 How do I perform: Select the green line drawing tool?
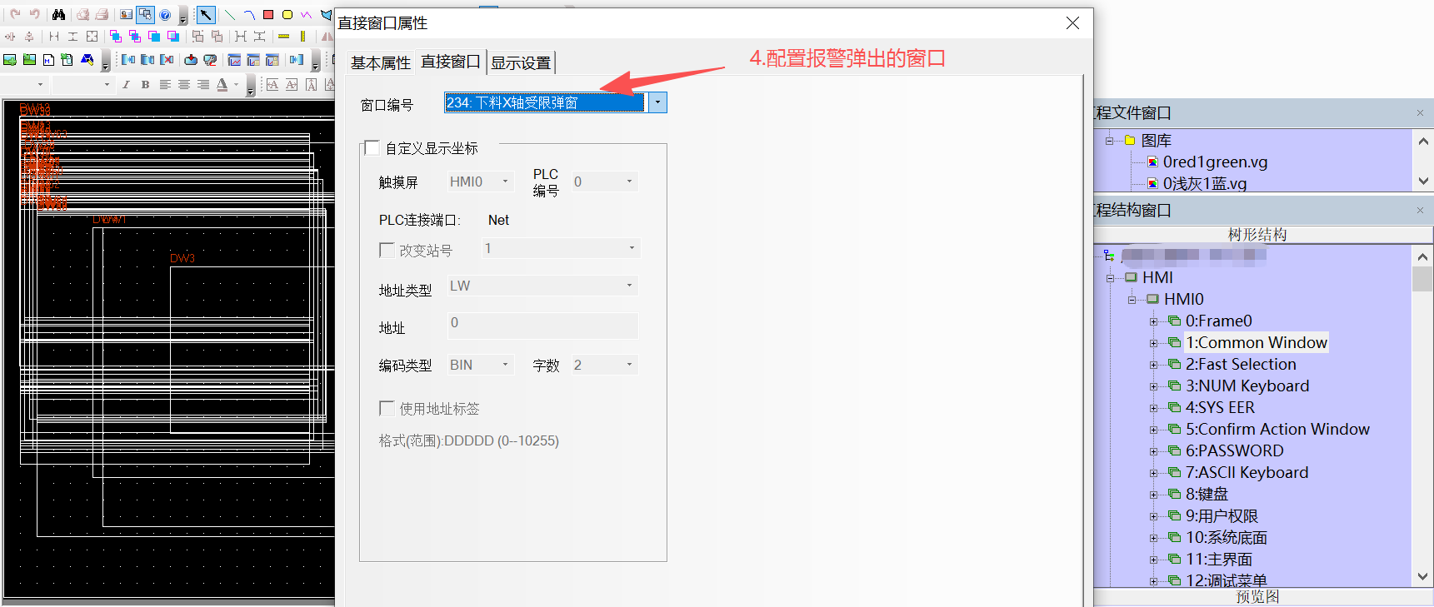point(230,15)
